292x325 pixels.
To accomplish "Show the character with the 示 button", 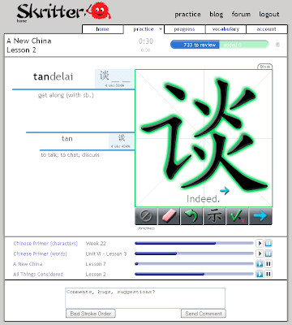I will 214,216.
